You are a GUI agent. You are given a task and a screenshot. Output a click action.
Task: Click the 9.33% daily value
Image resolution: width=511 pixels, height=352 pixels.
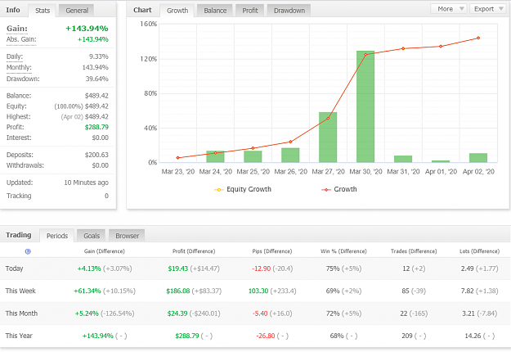pyautogui.click(x=99, y=56)
